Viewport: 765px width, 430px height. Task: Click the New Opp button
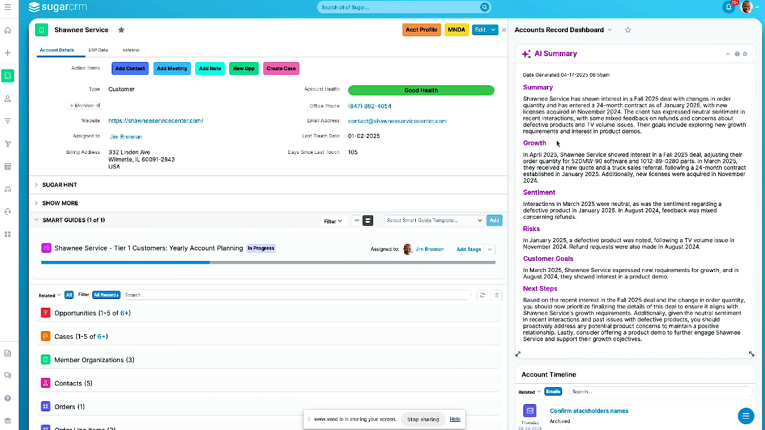coord(244,68)
